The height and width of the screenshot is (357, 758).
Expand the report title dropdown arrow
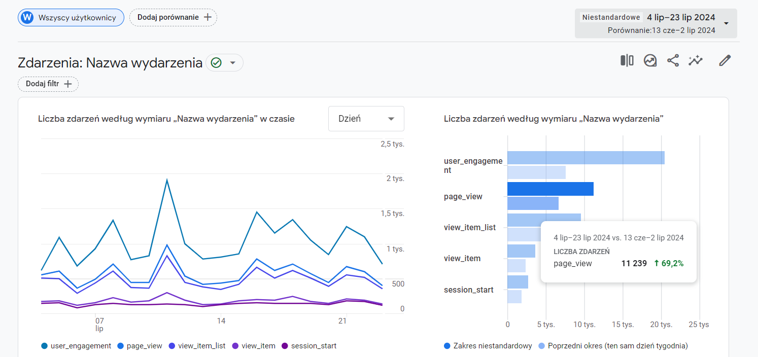tap(233, 63)
